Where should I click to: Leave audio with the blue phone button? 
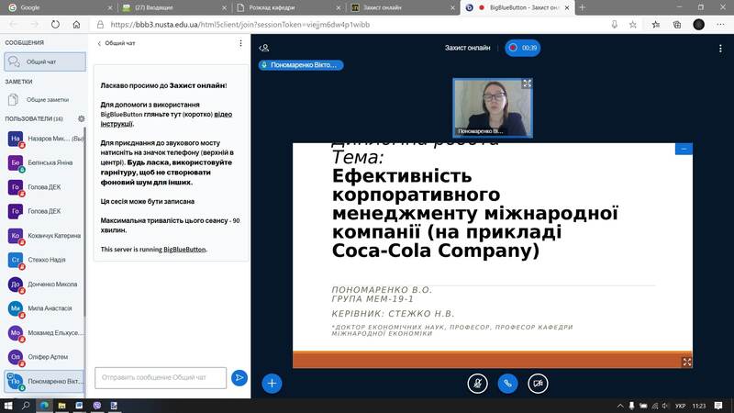click(x=507, y=384)
